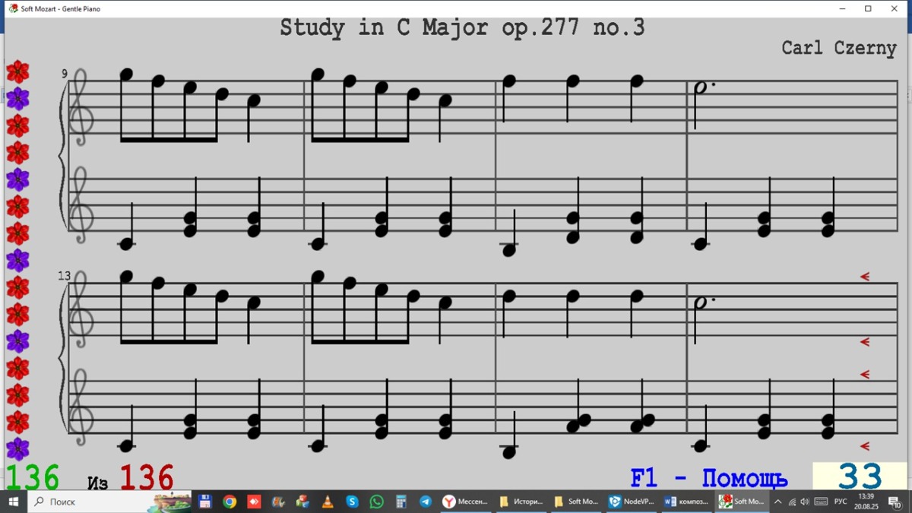This screenshot has height=513, width=912.
Task: Open WhatsApp from the taskbar
Action: tap(377, 502)
